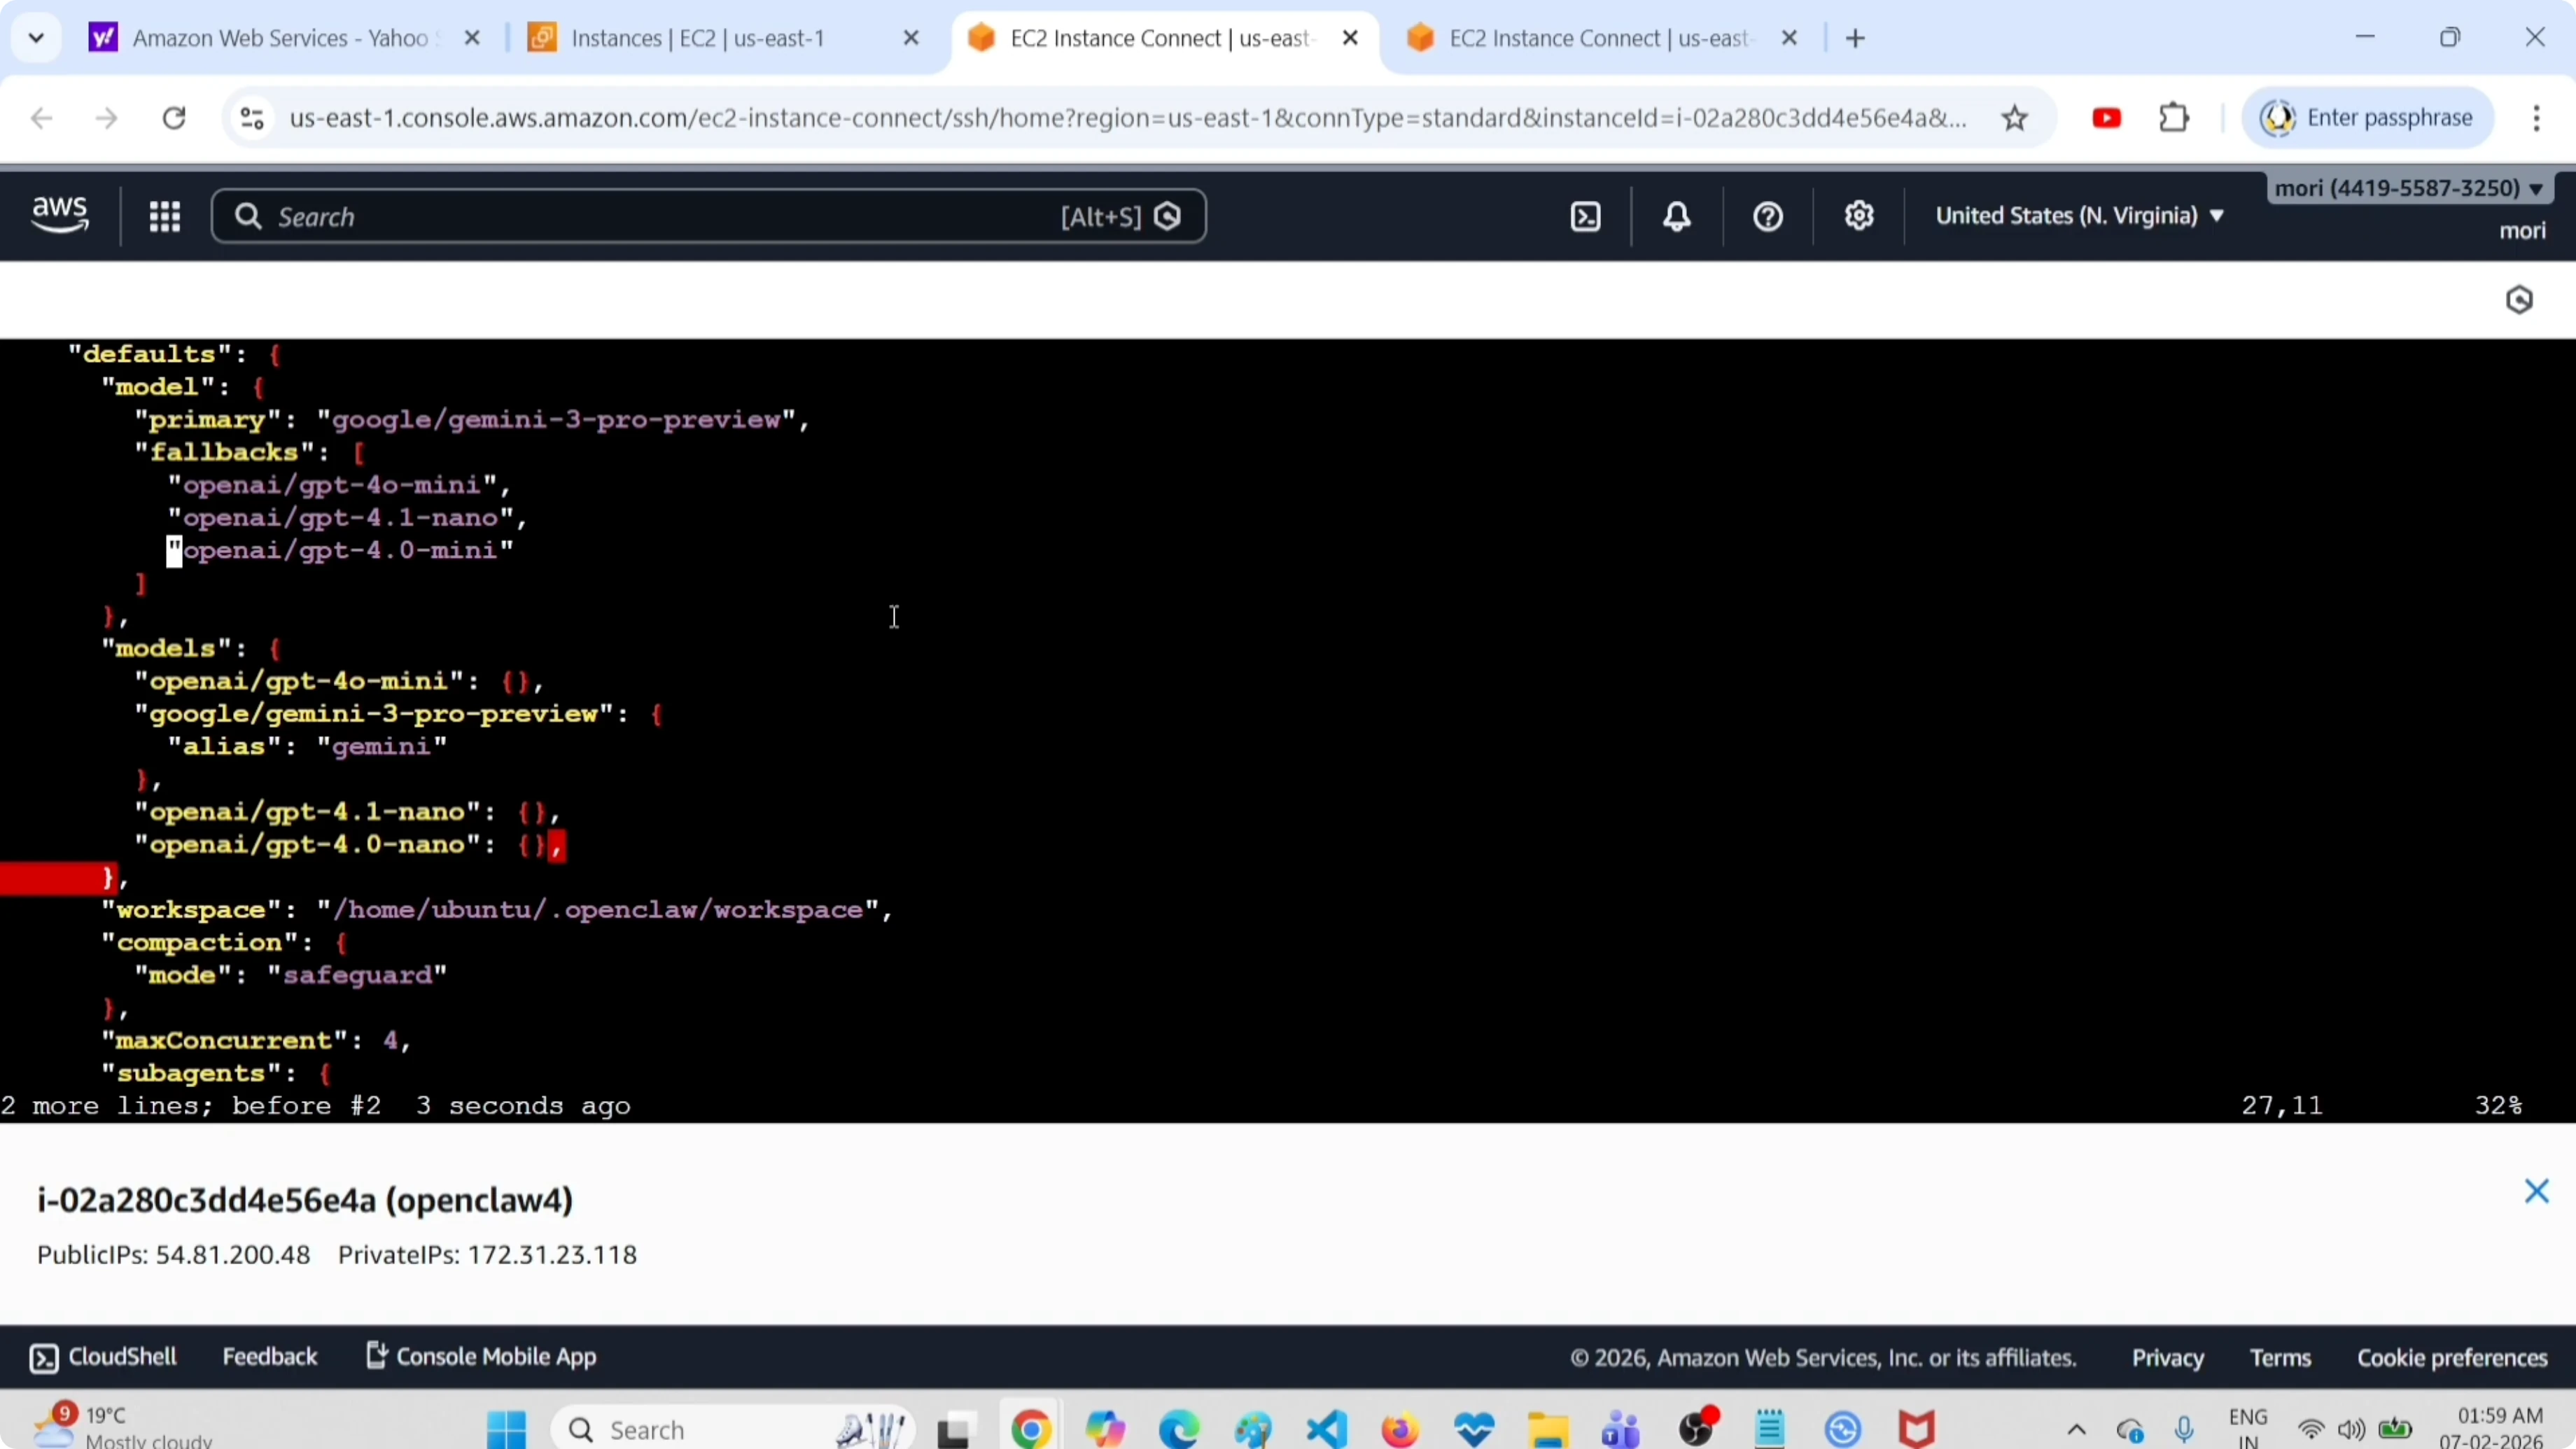Open the AWS services grid menu

pyautogui.click(x=165, y=217)
